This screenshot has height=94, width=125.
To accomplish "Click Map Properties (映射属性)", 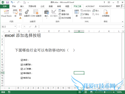I will tap(85, 11).
